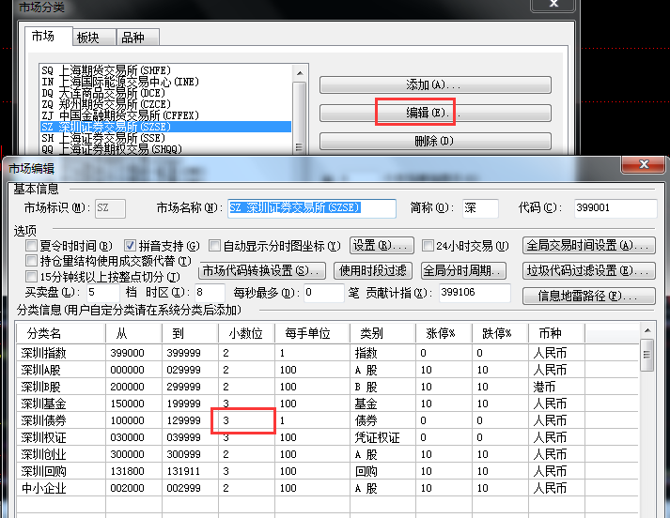
Task: Select SH 上海证券交易所(SSE) list entry
Action: [165, 138]
